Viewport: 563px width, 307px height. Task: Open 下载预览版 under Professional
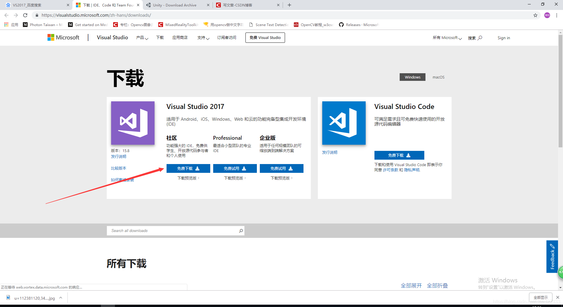click(235, 178)
